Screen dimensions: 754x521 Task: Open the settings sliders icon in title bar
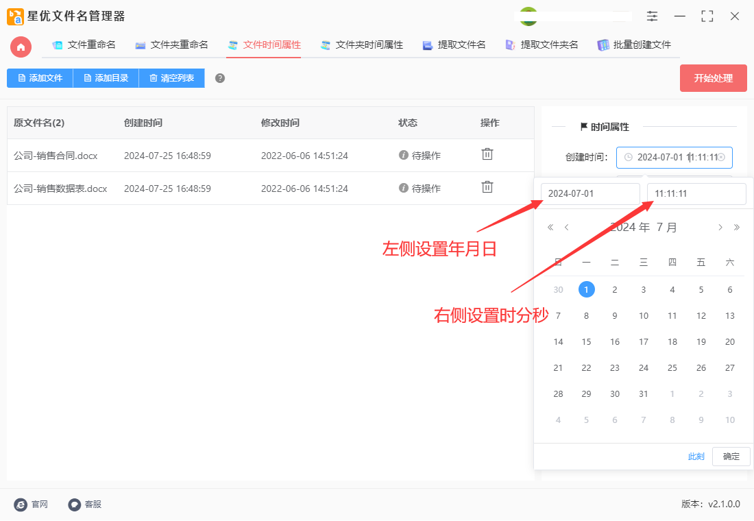[x=652, y=16]
